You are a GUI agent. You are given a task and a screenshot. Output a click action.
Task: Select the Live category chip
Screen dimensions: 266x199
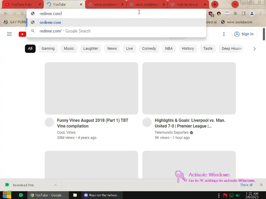coord(129,48)
